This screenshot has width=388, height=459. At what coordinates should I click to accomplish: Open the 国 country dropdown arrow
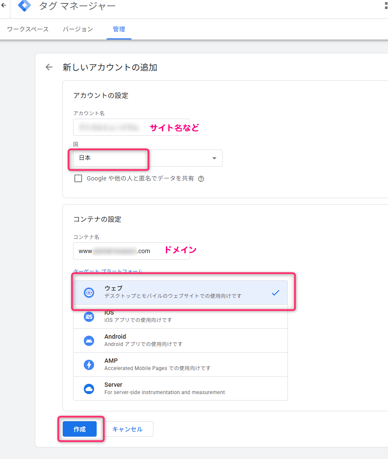pos(214,158)
